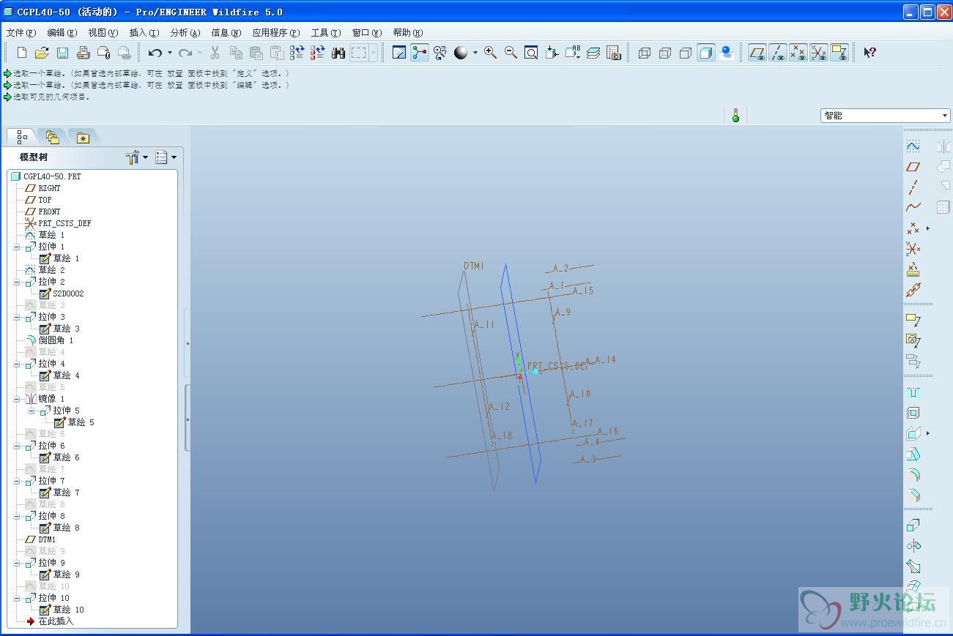This screenshot has height=636, width=953.
Task: Switch to Favorites tab
Action: pyautogui.click(x=83, y=137)
